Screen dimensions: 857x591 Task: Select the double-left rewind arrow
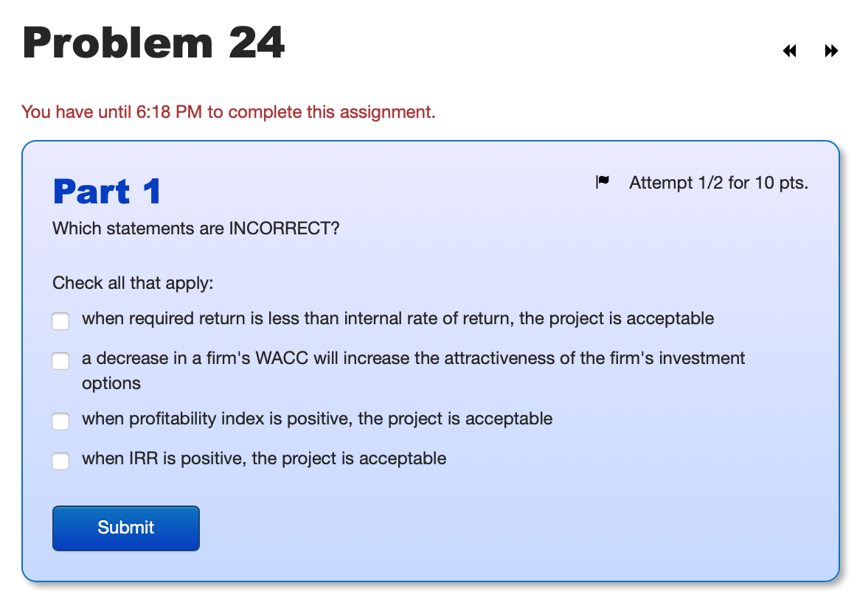(x=789, y=50)
